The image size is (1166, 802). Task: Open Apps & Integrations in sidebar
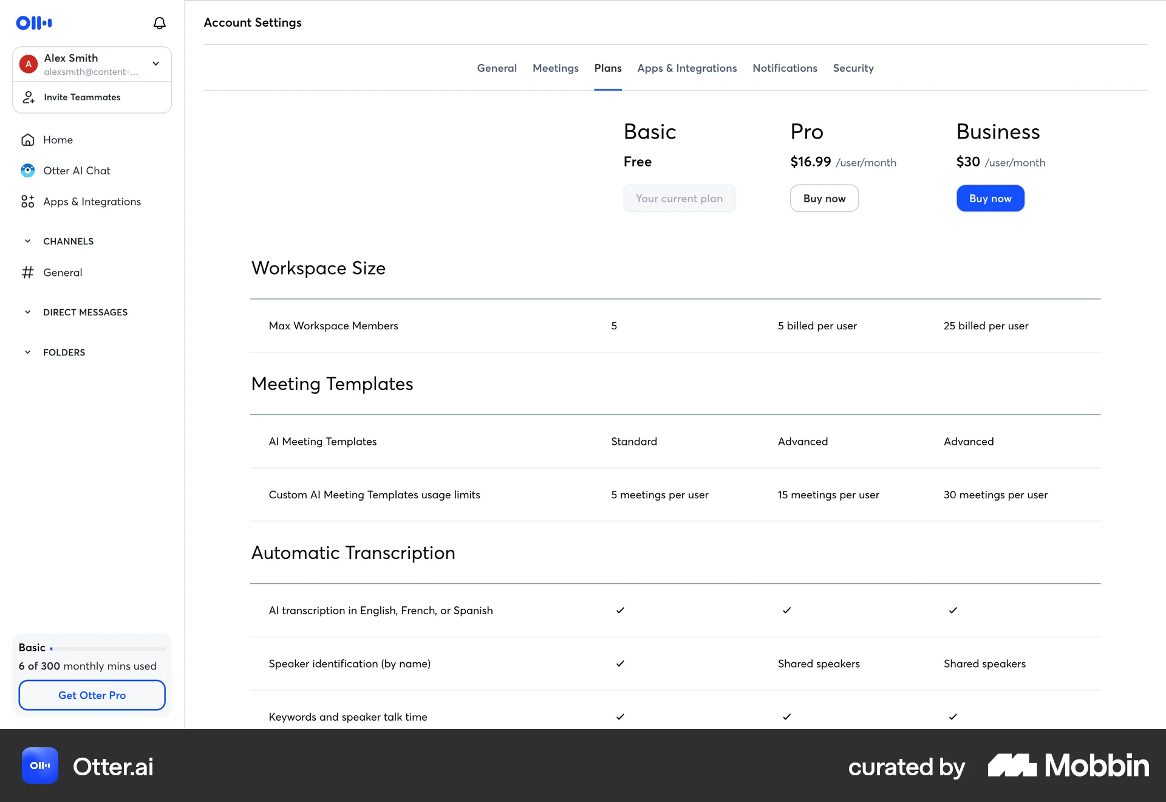point(92,202)
